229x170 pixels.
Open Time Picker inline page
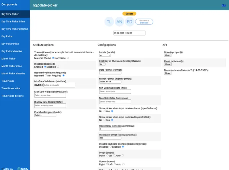point(15,88)
